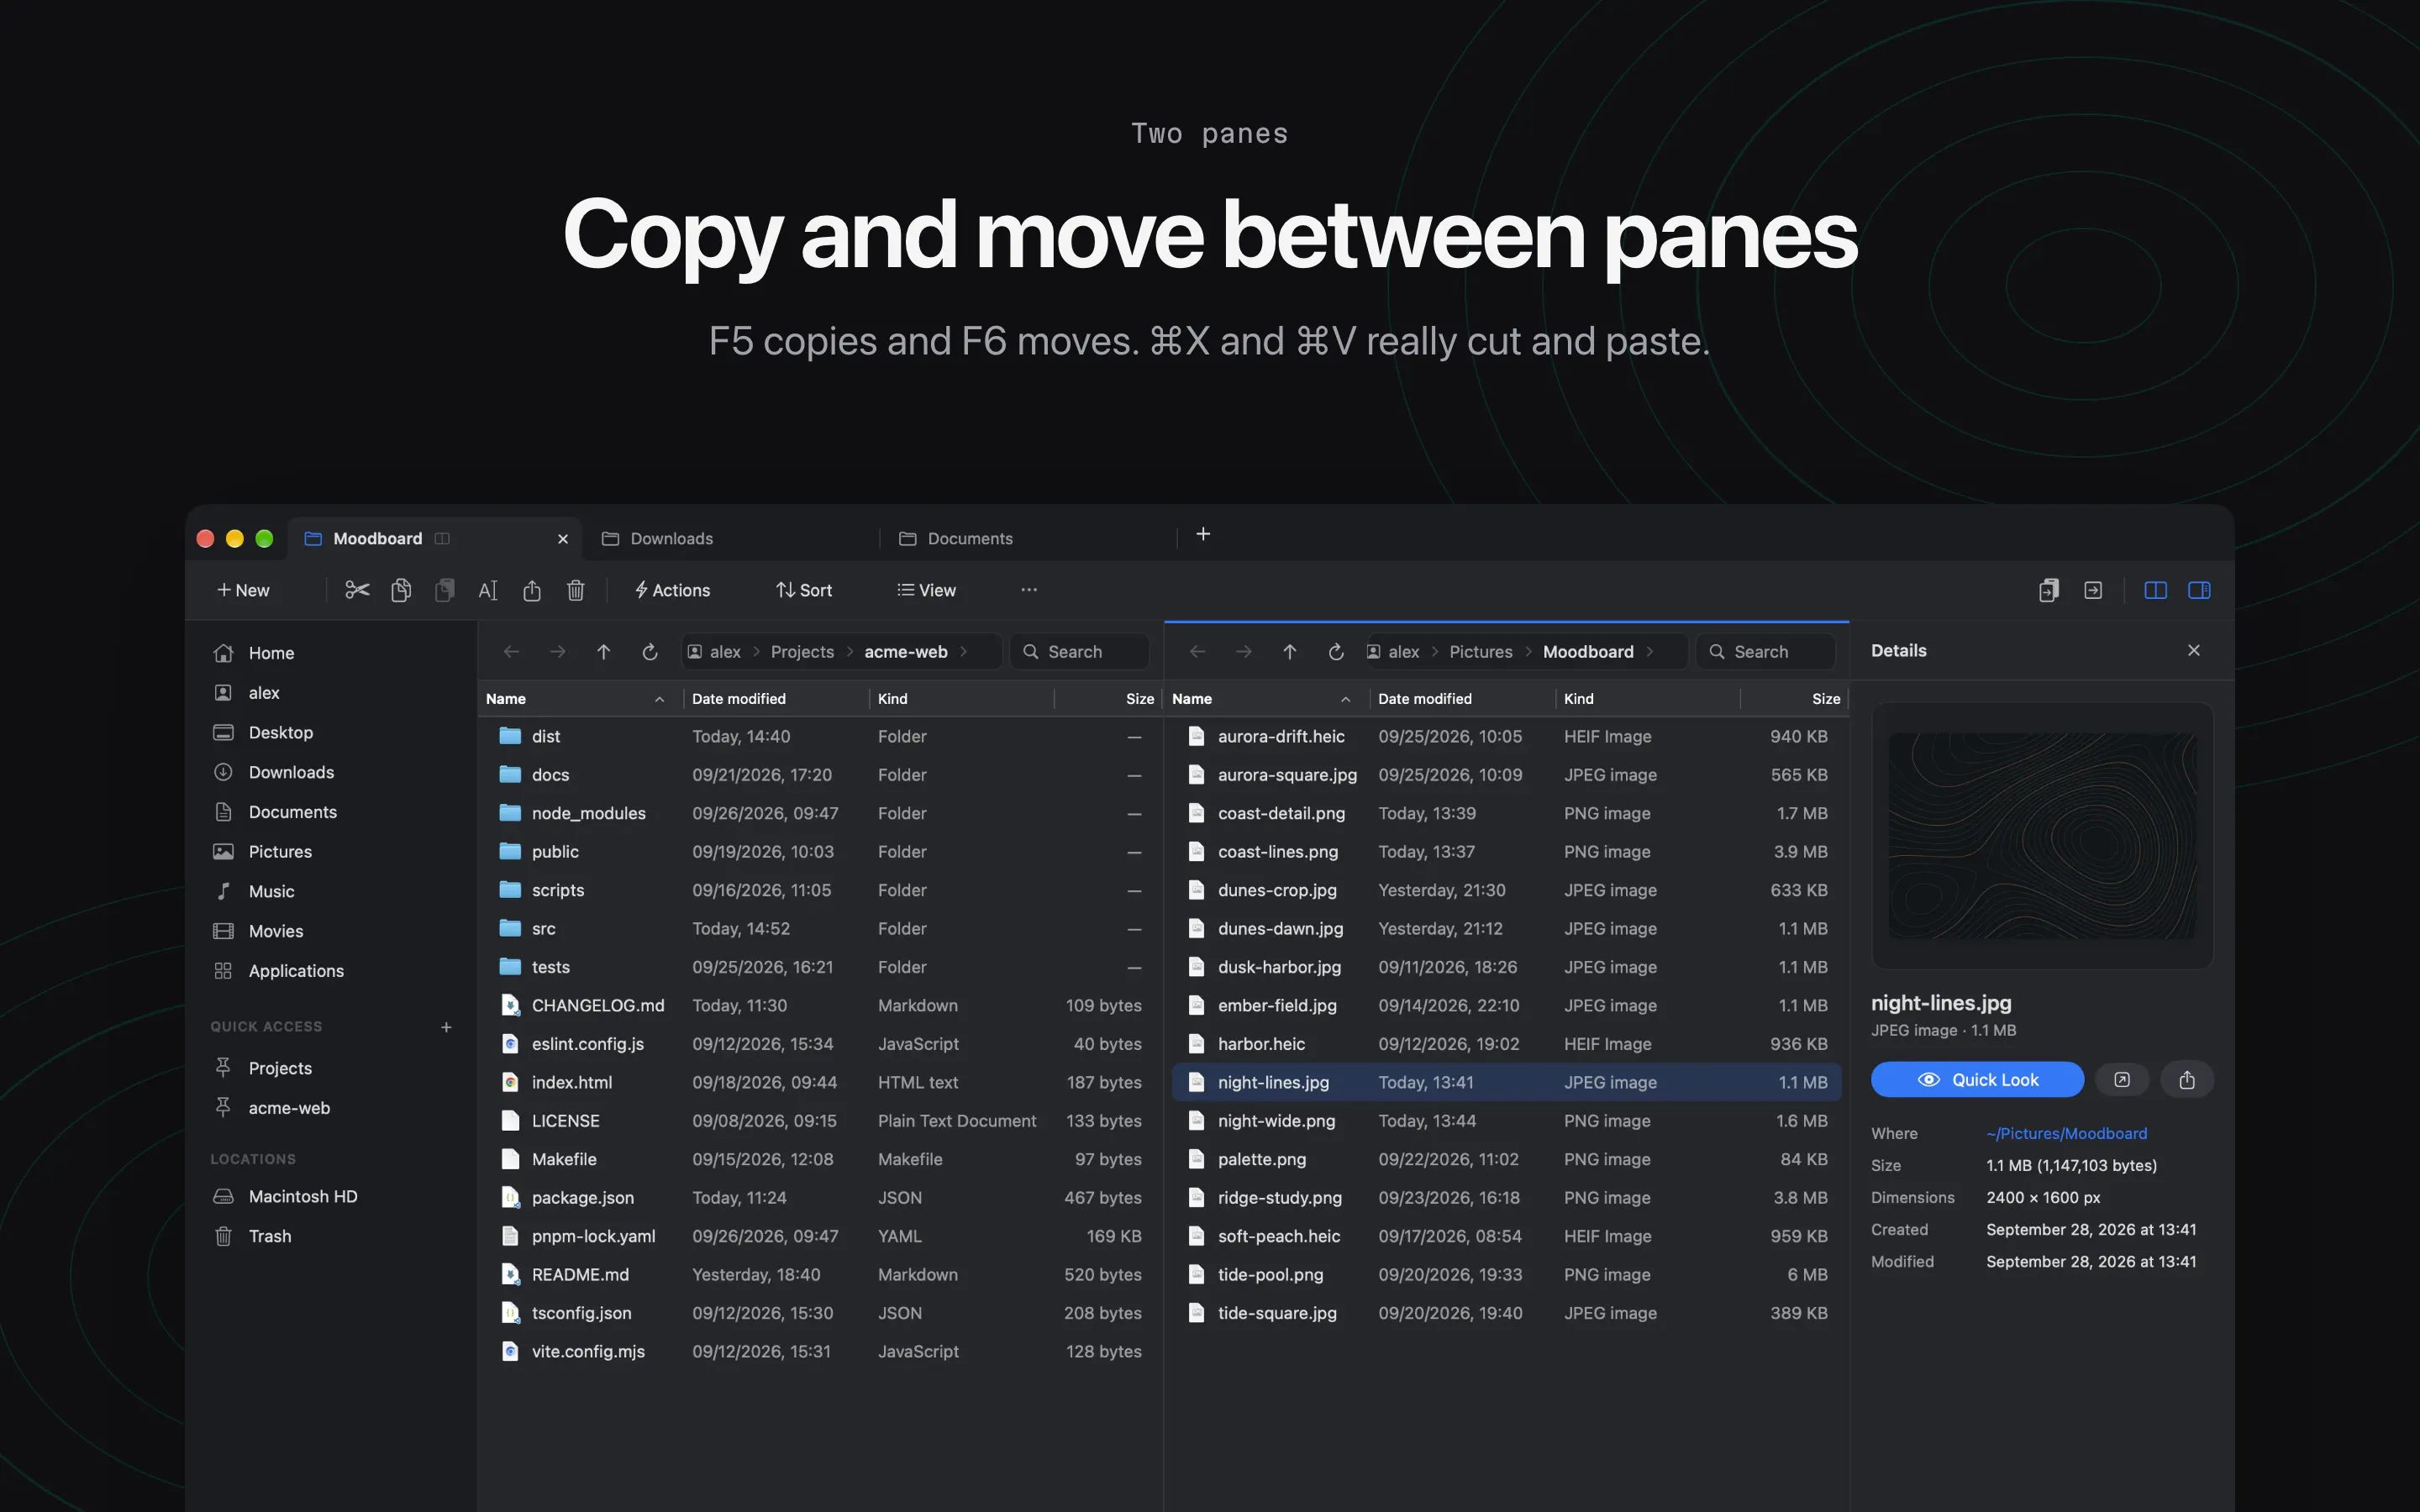Click Pictures breadcrumb in right pane
Screen dimensions: 2420x1512
click(x=1481, y=652)
